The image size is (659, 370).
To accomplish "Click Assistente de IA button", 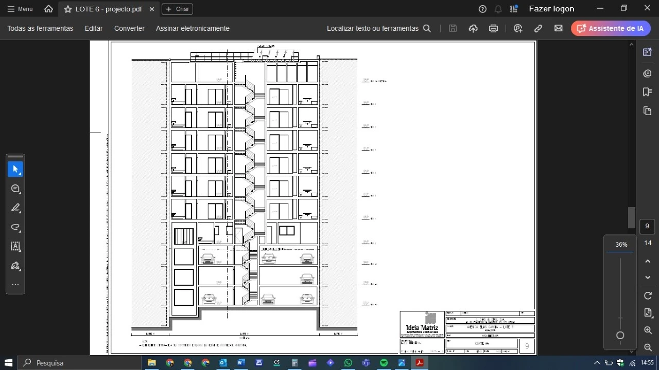I will click(611, 29).
